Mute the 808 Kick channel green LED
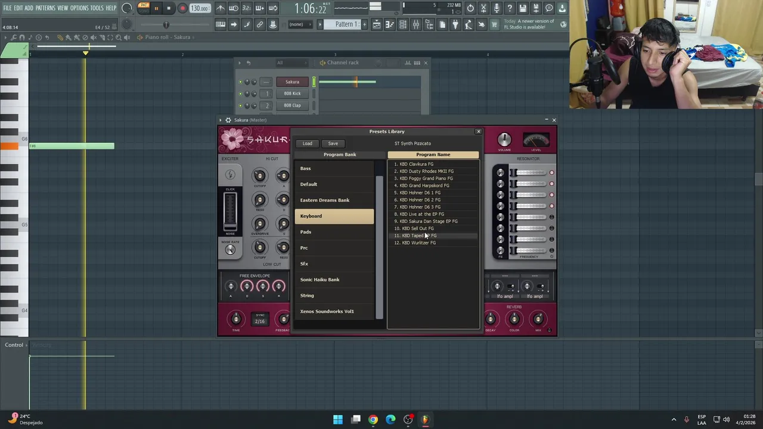Image resolution: width=763 pixels, height=429 pixels. pos(241,94)
